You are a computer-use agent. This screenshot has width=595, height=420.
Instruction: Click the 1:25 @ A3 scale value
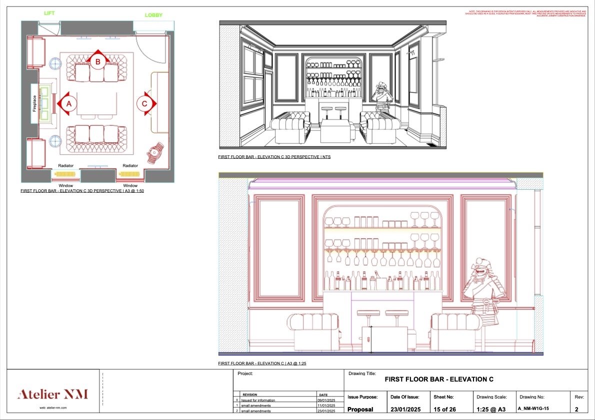(491, 410)
